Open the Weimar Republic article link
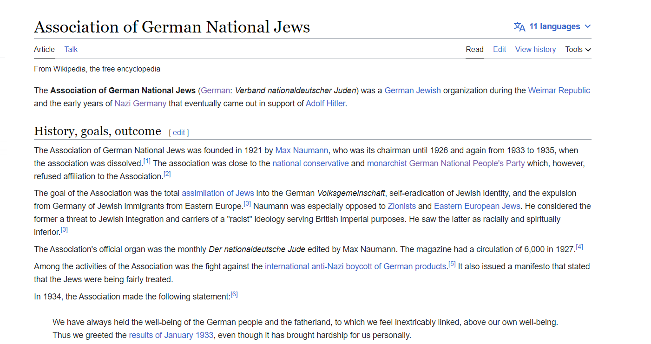 [x=559, y=91]
